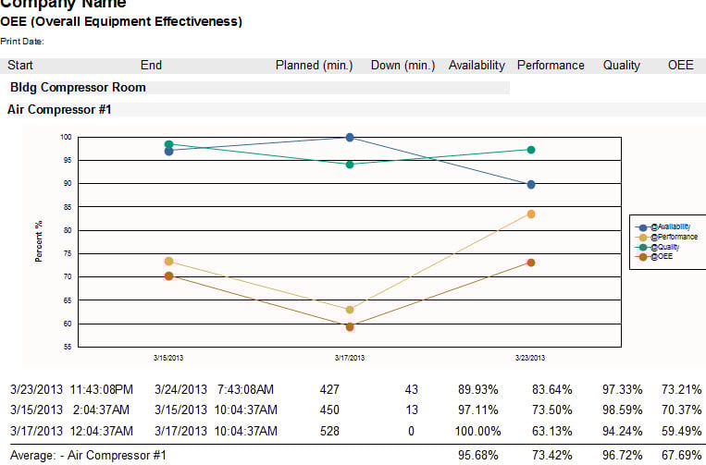
Task: Click the Availability column header
Action: 477,66
